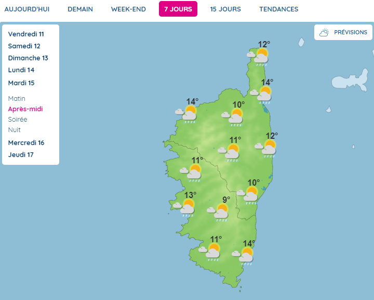The image size is (374, 300).
Task: Choose the Nuit time period
Action: [x=15, y=130]
